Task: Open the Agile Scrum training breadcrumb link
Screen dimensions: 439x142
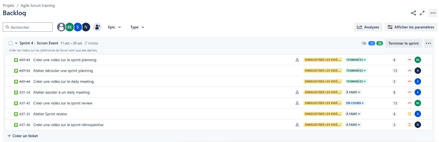Action: pos(38,5)
